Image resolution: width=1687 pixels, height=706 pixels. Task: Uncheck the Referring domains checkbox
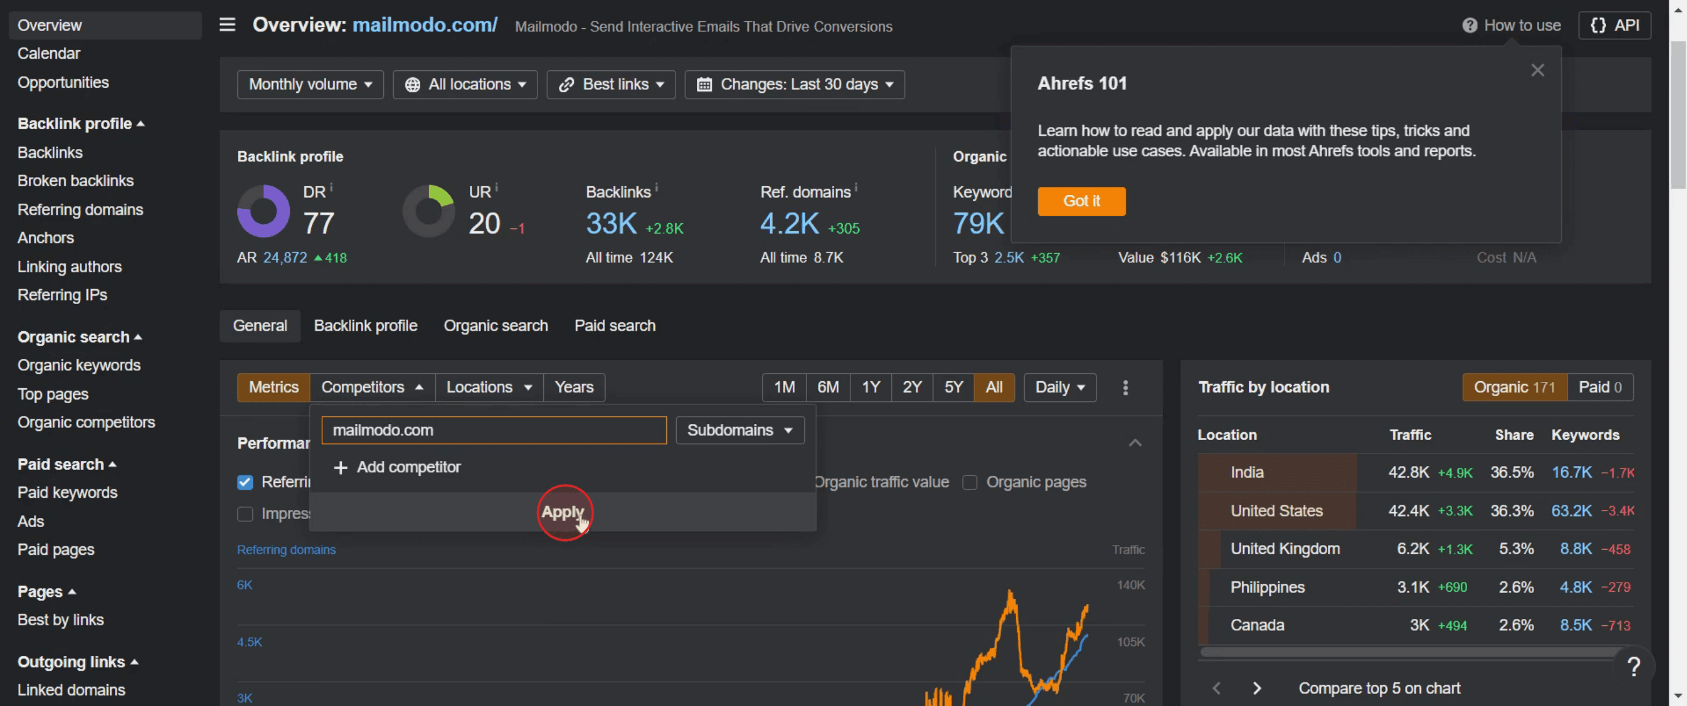(x=245, y=482)
